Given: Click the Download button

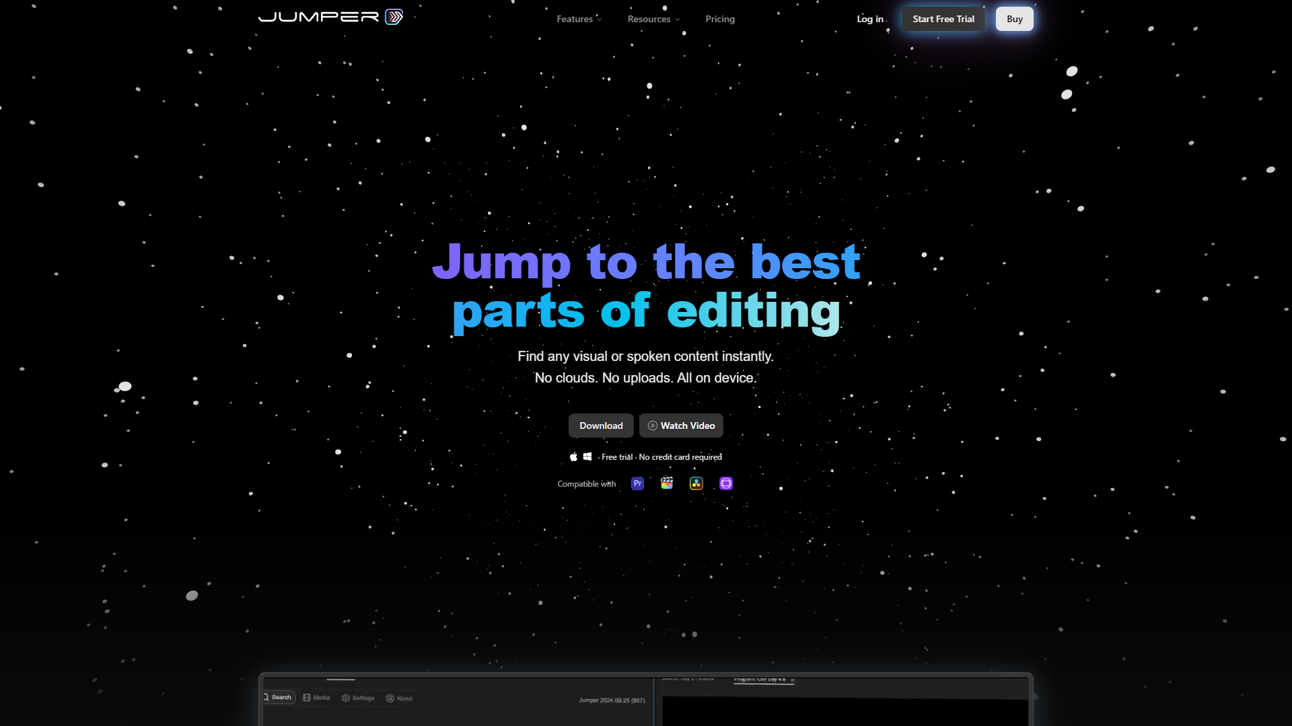Looking at the screenshot, I should coord(601,426).
